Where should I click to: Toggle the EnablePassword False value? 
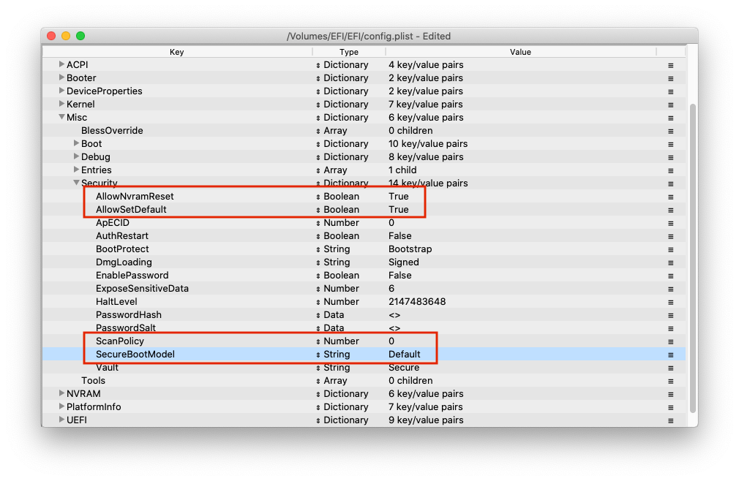tap(399, 276)
